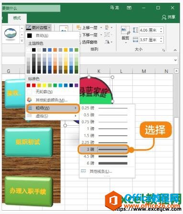Switch to the 格式 ribbon tab
183x214 pixels.
pos(17,18)
